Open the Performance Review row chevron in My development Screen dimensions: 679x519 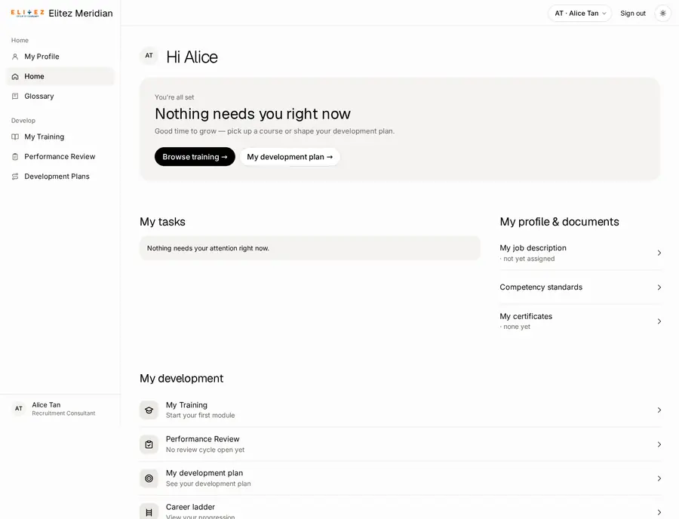click(659, 444)
